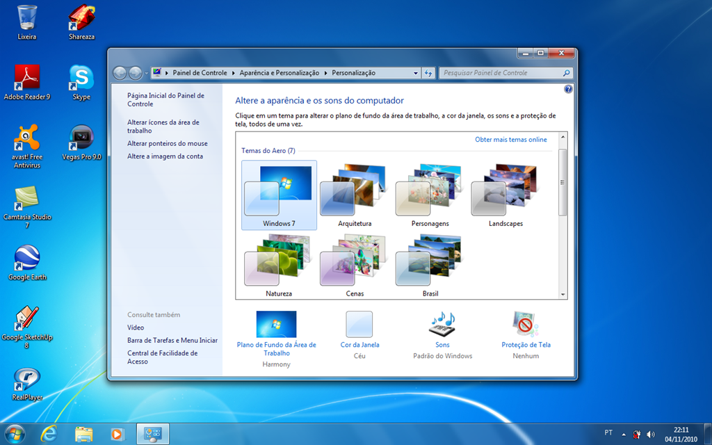This screenshot has height=445, width=712.
Task: Open Alterar ponteiros do mouse settings
Action: (x=168, y=143)
